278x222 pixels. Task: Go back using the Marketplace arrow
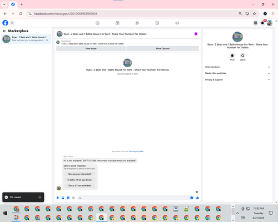coord(4,31)
